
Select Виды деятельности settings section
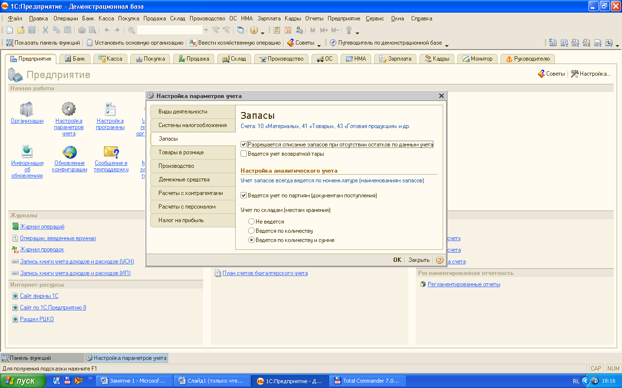coord(193,112)
